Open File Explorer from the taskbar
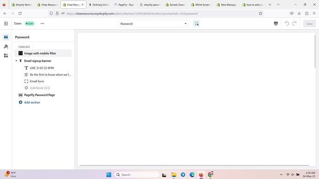Screen dimensions: 319x179 coord(174,174)
